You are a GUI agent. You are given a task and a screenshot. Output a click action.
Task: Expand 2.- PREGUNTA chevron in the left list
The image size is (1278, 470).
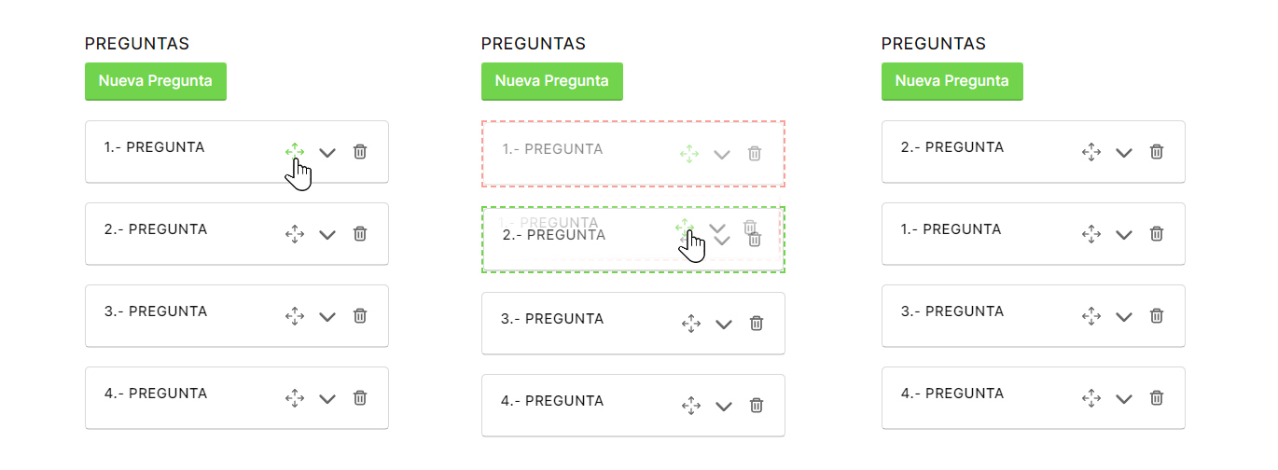pyautogui.click(x=327, y=235)
